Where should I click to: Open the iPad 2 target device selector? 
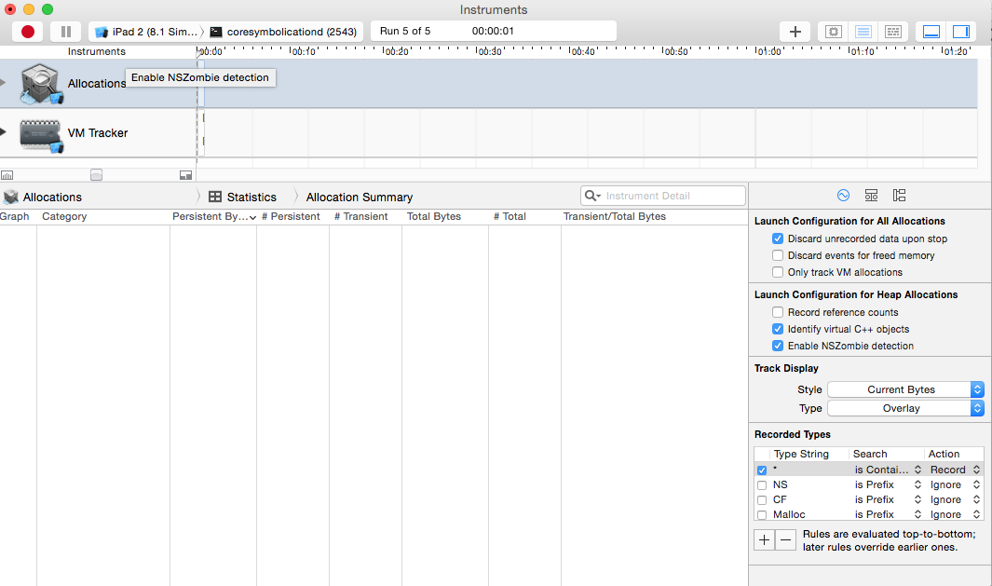click(145, 32)
